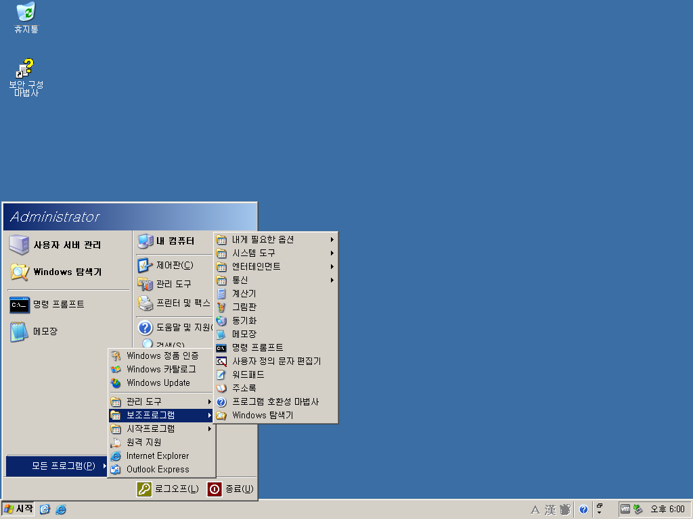Launch Internet Explorer from programs menu
Viewport: 693px width, 519px height.
click(x=162, y=456)
